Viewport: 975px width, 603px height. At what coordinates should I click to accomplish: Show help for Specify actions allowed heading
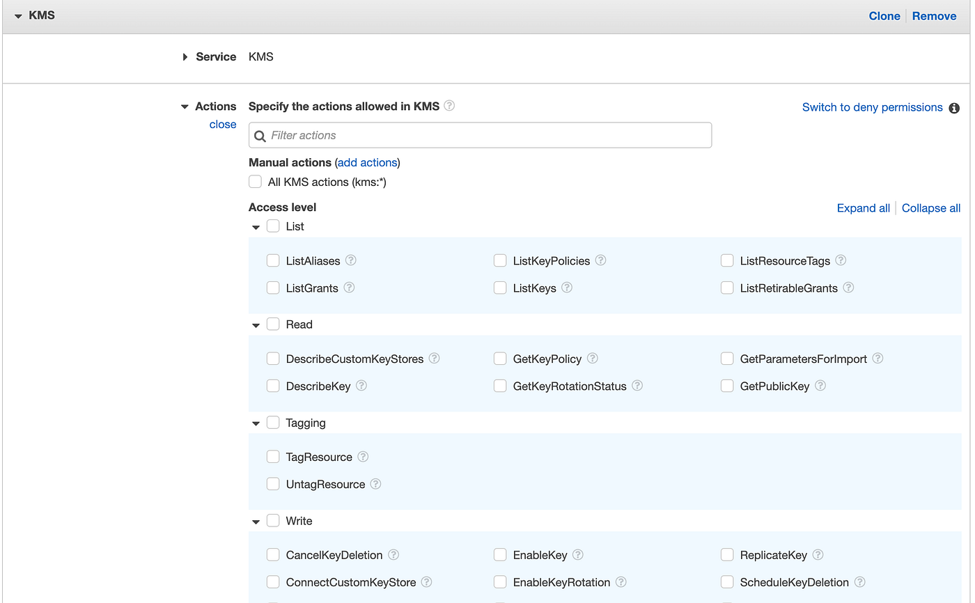tap(449, 106)
